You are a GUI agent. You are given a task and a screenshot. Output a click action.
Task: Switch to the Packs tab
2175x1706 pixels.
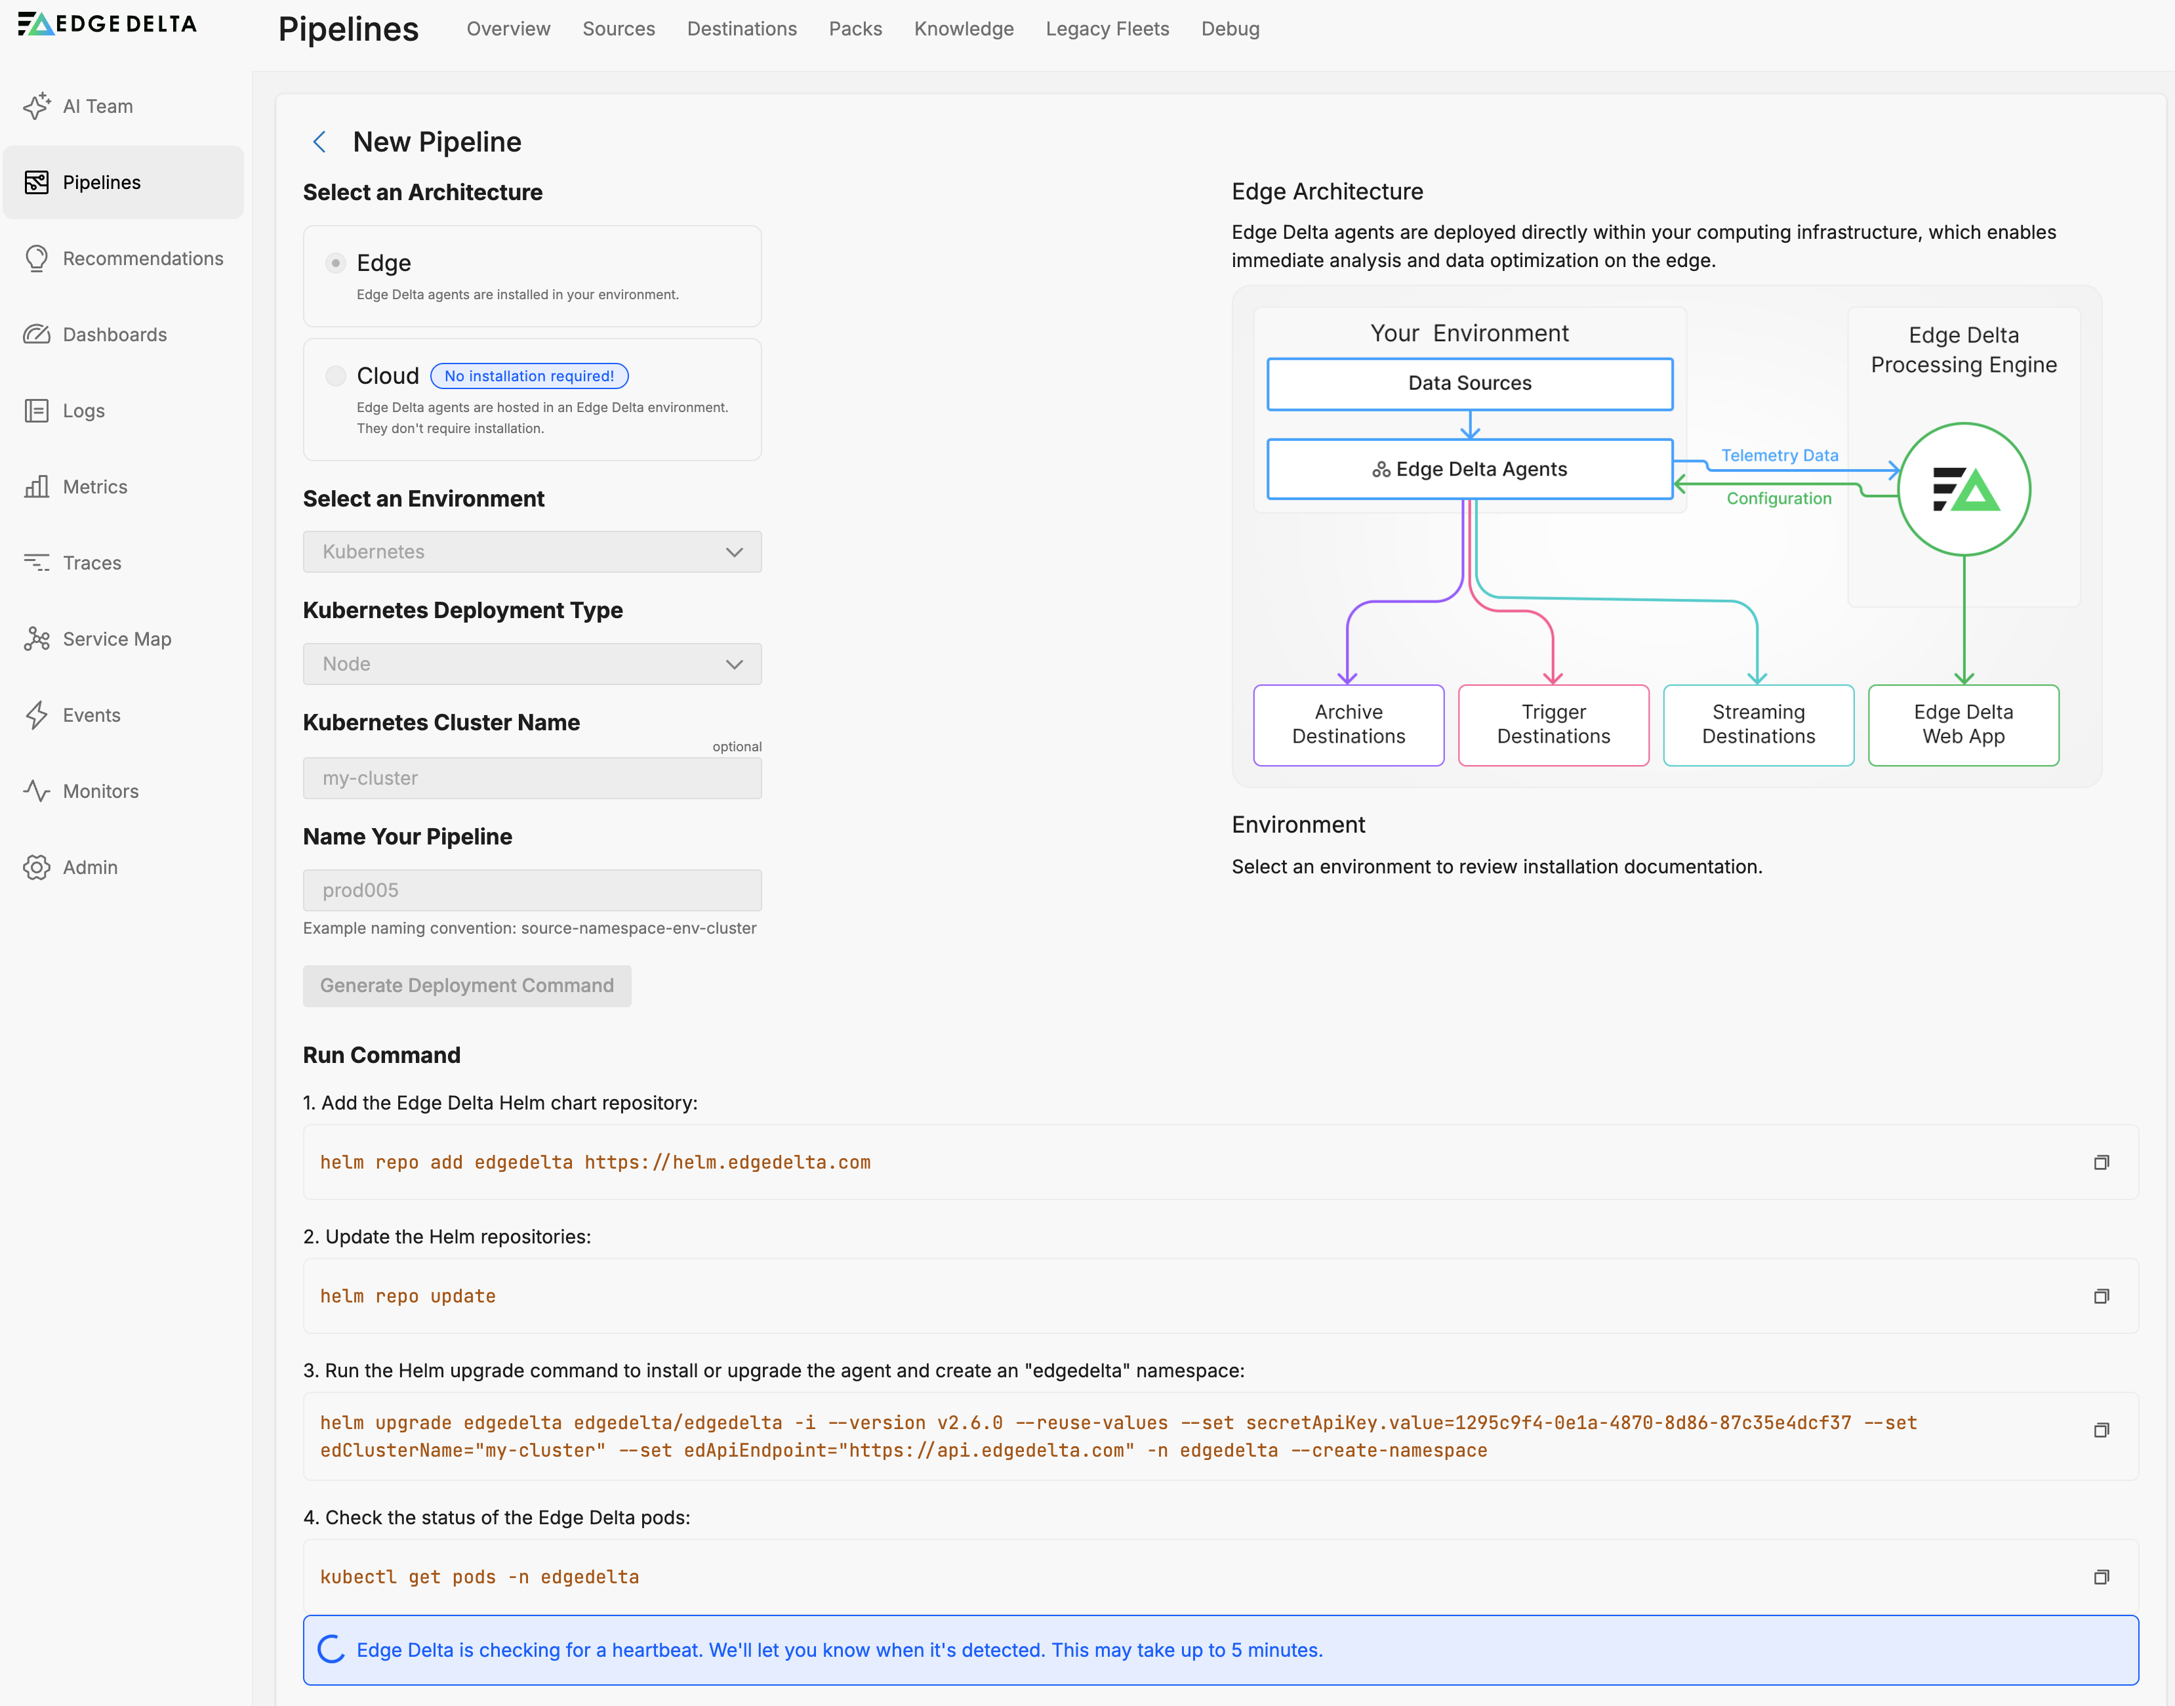coord(855,29)
